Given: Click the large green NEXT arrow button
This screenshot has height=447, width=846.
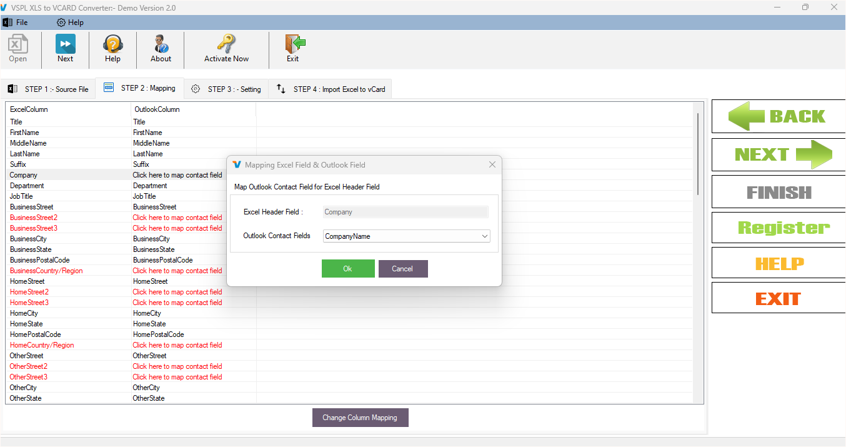Looking at the screenshot, I should 778,154.
